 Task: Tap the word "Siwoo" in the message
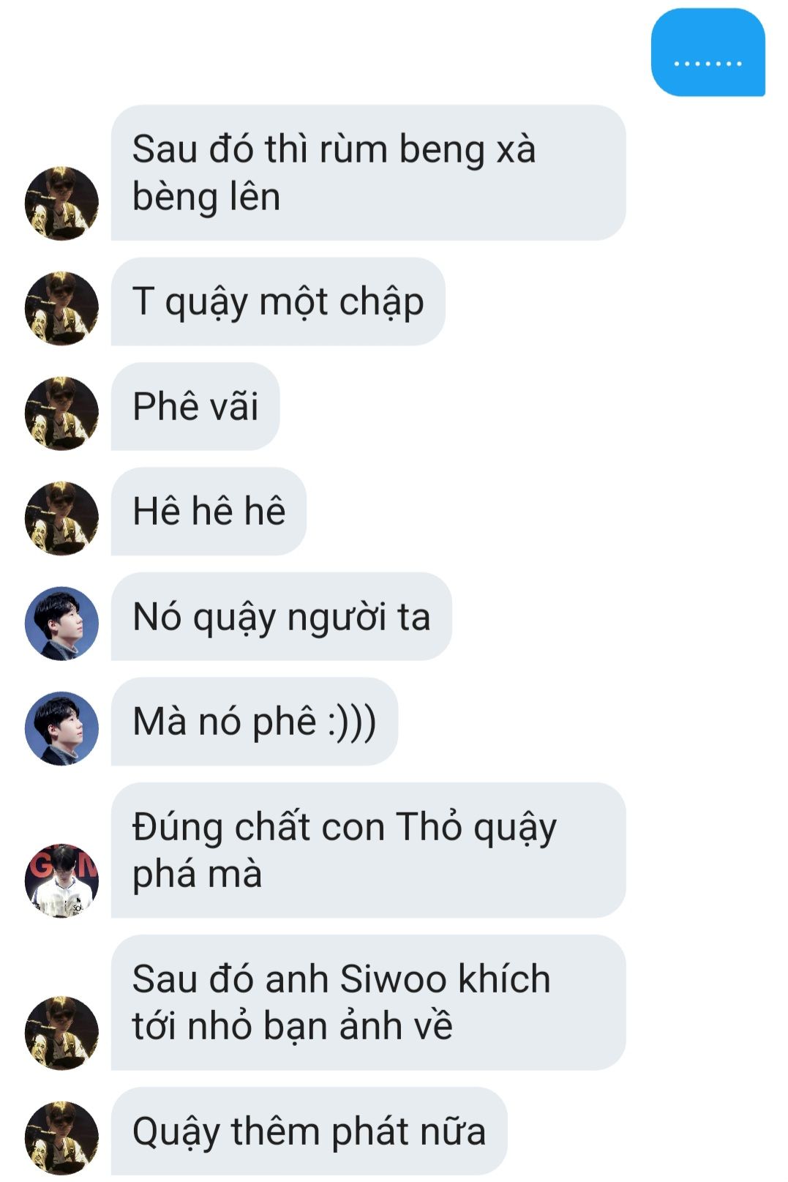pos(393,979)
